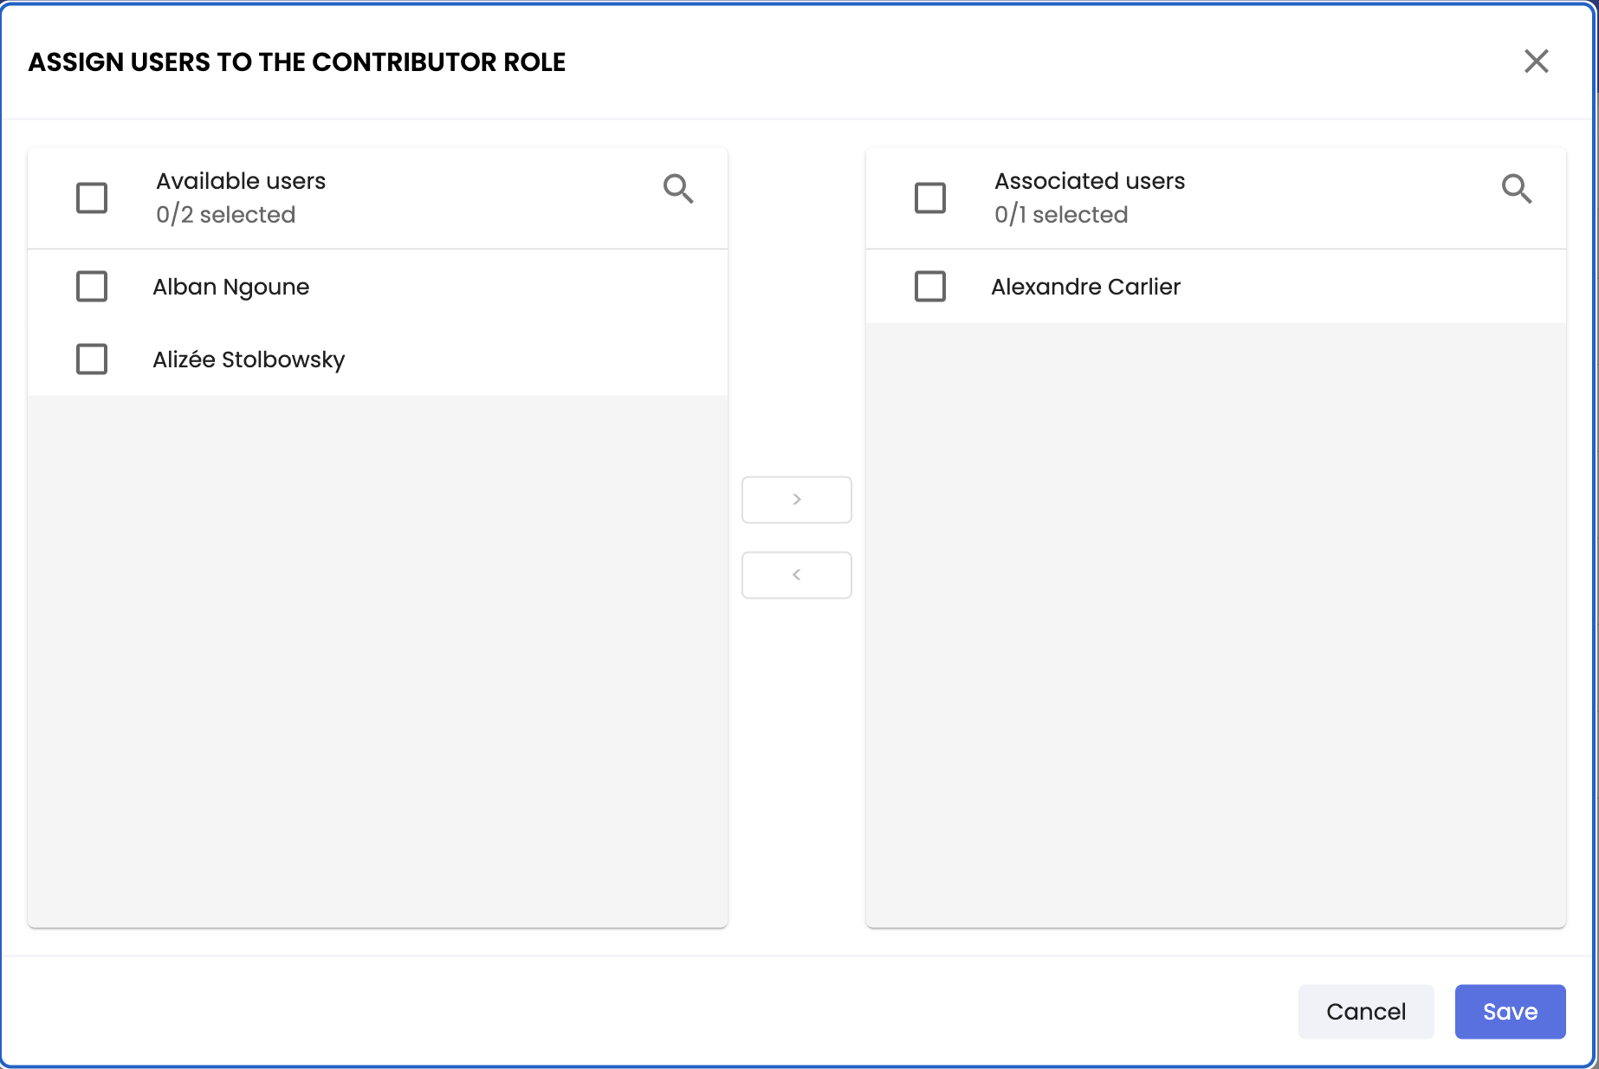
Task: Click the "0/2 selected" counter text
Action: (226, 215)
